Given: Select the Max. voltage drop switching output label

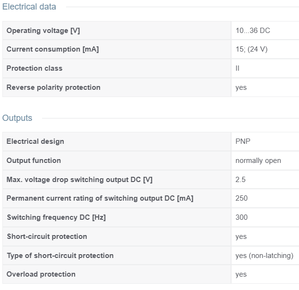Looking at the screenshot, I should pos(80,180).
